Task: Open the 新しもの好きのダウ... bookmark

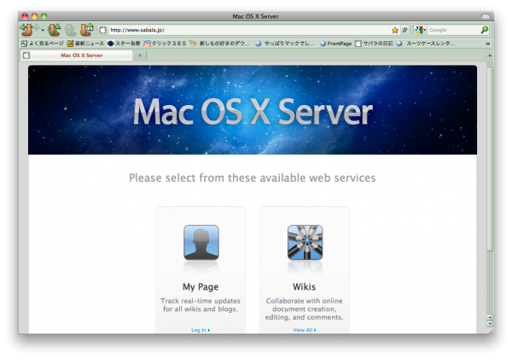Action: click(220, 43)
